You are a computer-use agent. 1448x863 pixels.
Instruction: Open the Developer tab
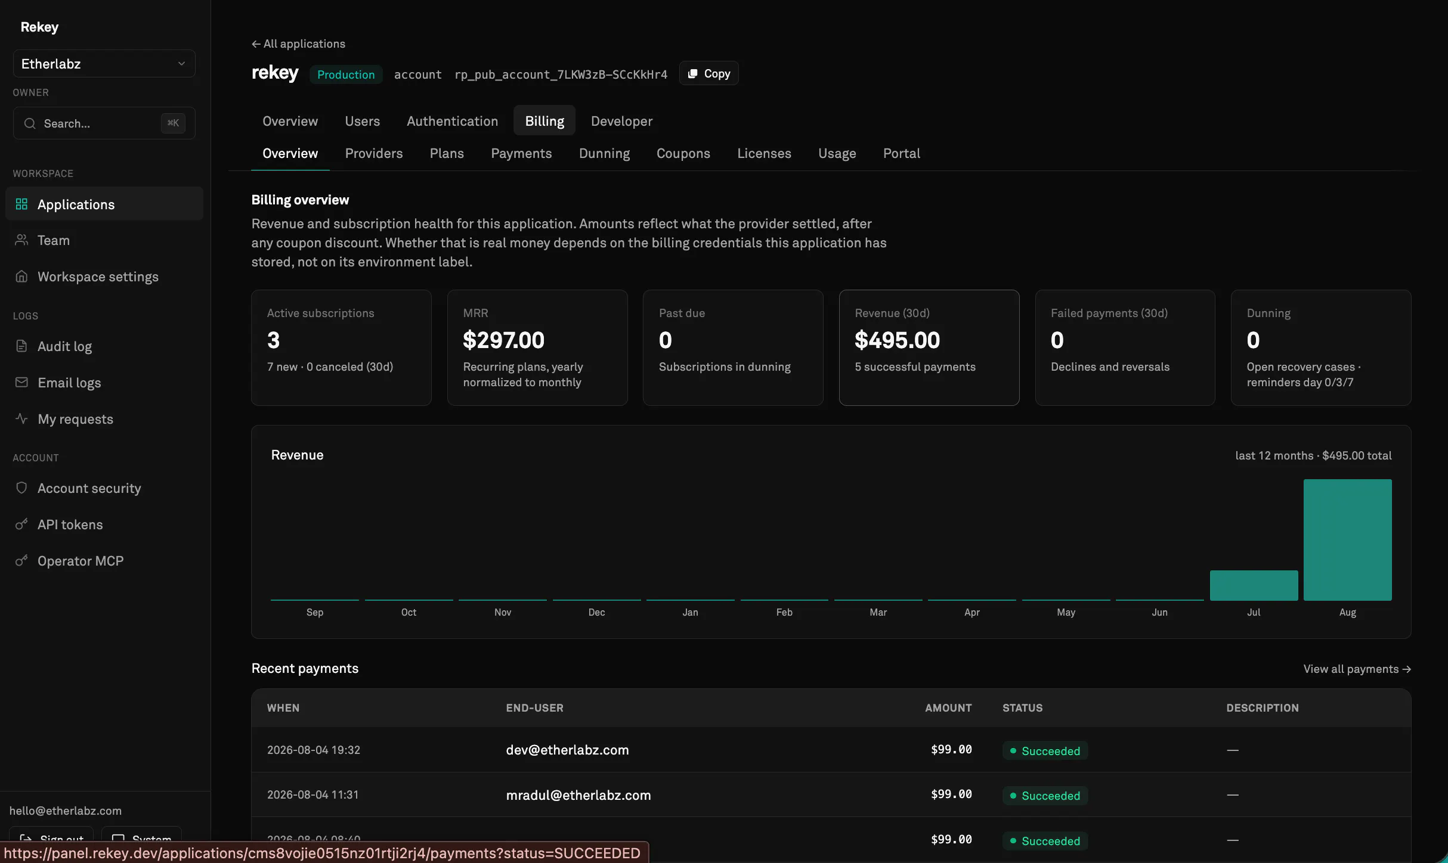(x=621, y=121)
